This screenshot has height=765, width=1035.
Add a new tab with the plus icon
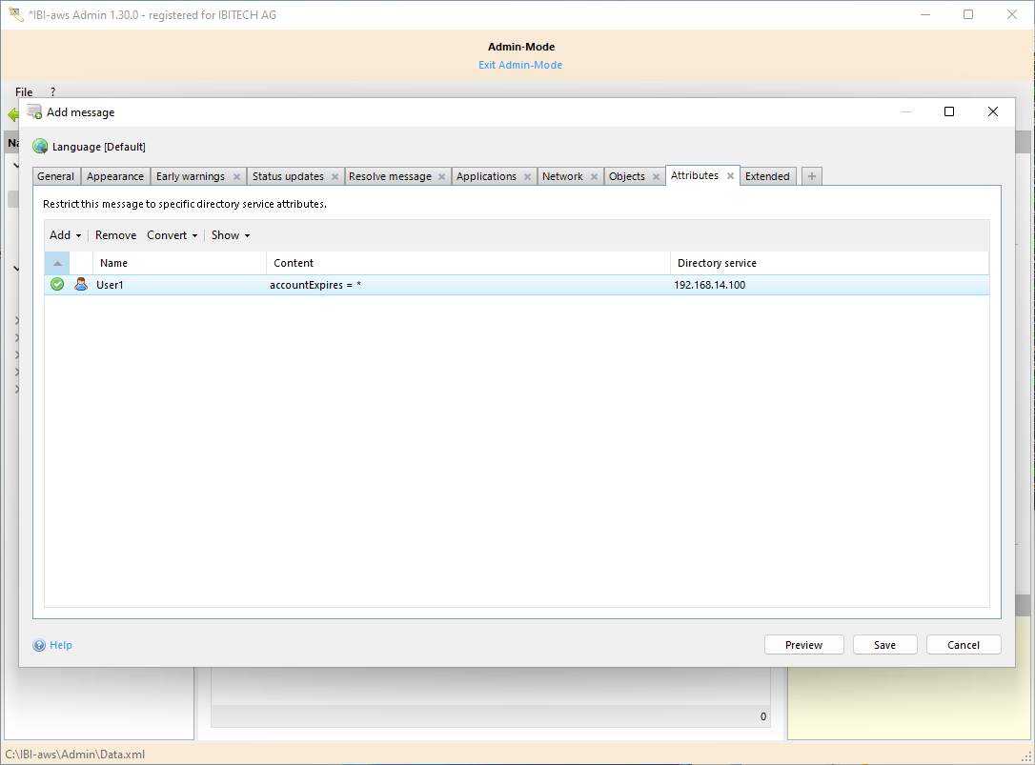click(x=811, y=176)
